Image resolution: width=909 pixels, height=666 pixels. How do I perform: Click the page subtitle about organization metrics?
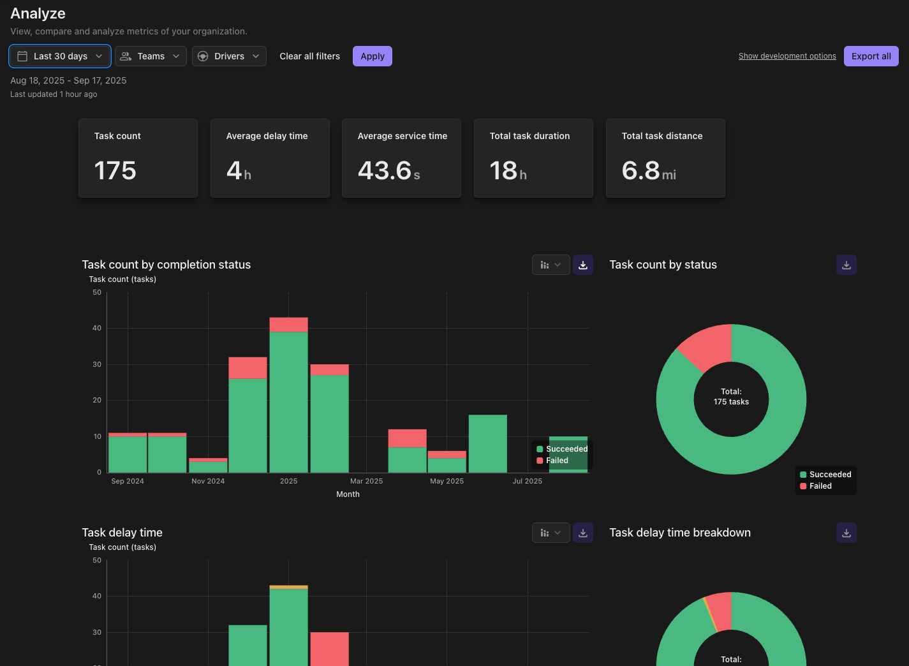click(x=129, y=31)
